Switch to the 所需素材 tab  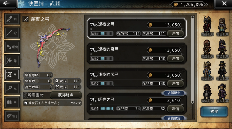[x=35, y=95]
